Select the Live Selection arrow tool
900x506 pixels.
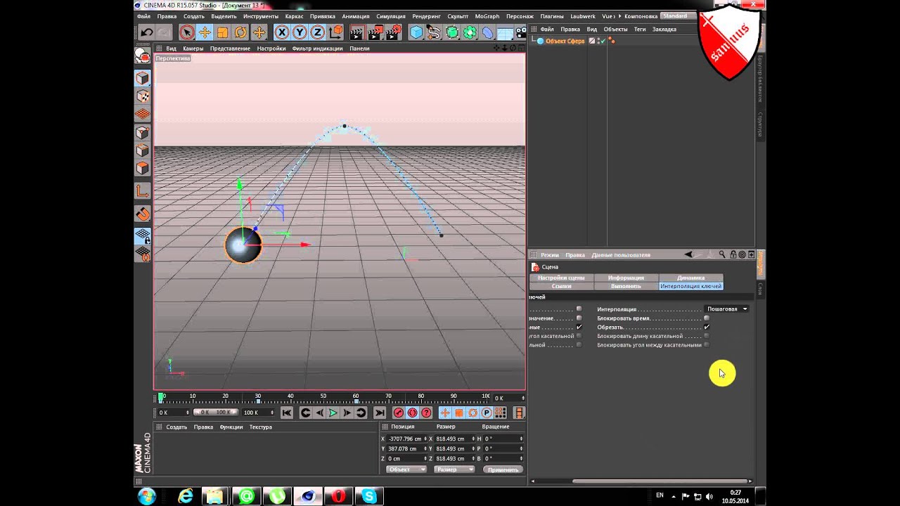[x=186, y=32]
